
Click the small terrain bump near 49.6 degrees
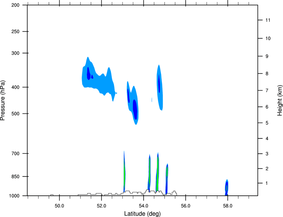coord(52,195)
